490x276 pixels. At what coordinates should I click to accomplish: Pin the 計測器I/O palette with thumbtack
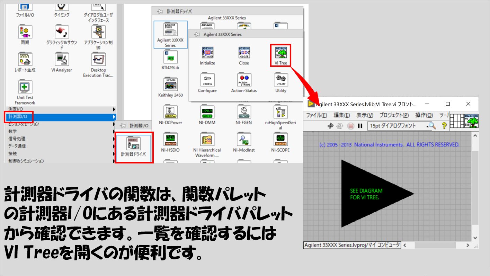(x=123, y=125)
